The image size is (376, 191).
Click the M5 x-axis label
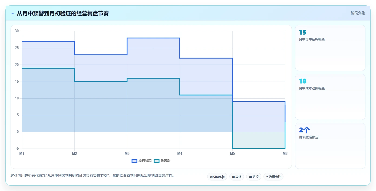click(232, 154)
